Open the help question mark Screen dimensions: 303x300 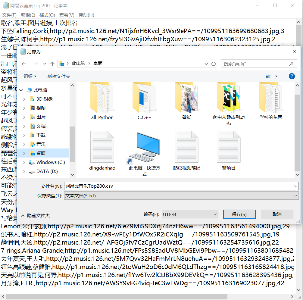292,76
